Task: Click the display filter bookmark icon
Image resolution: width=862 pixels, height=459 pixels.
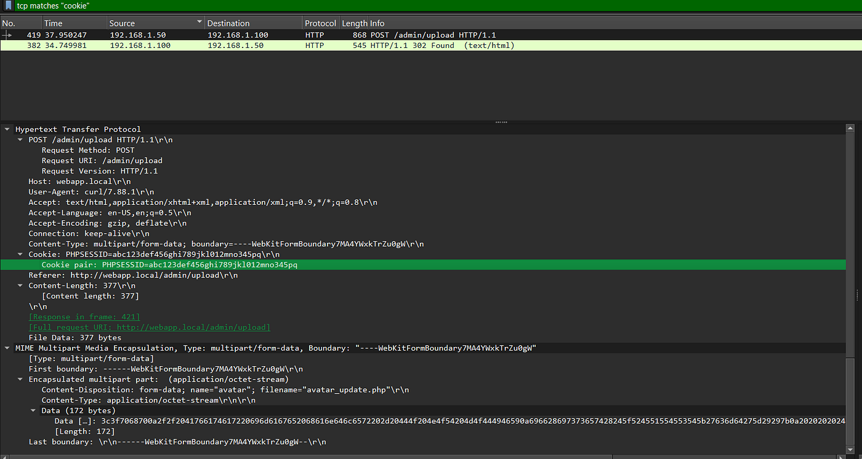Action: pos(9,5)
